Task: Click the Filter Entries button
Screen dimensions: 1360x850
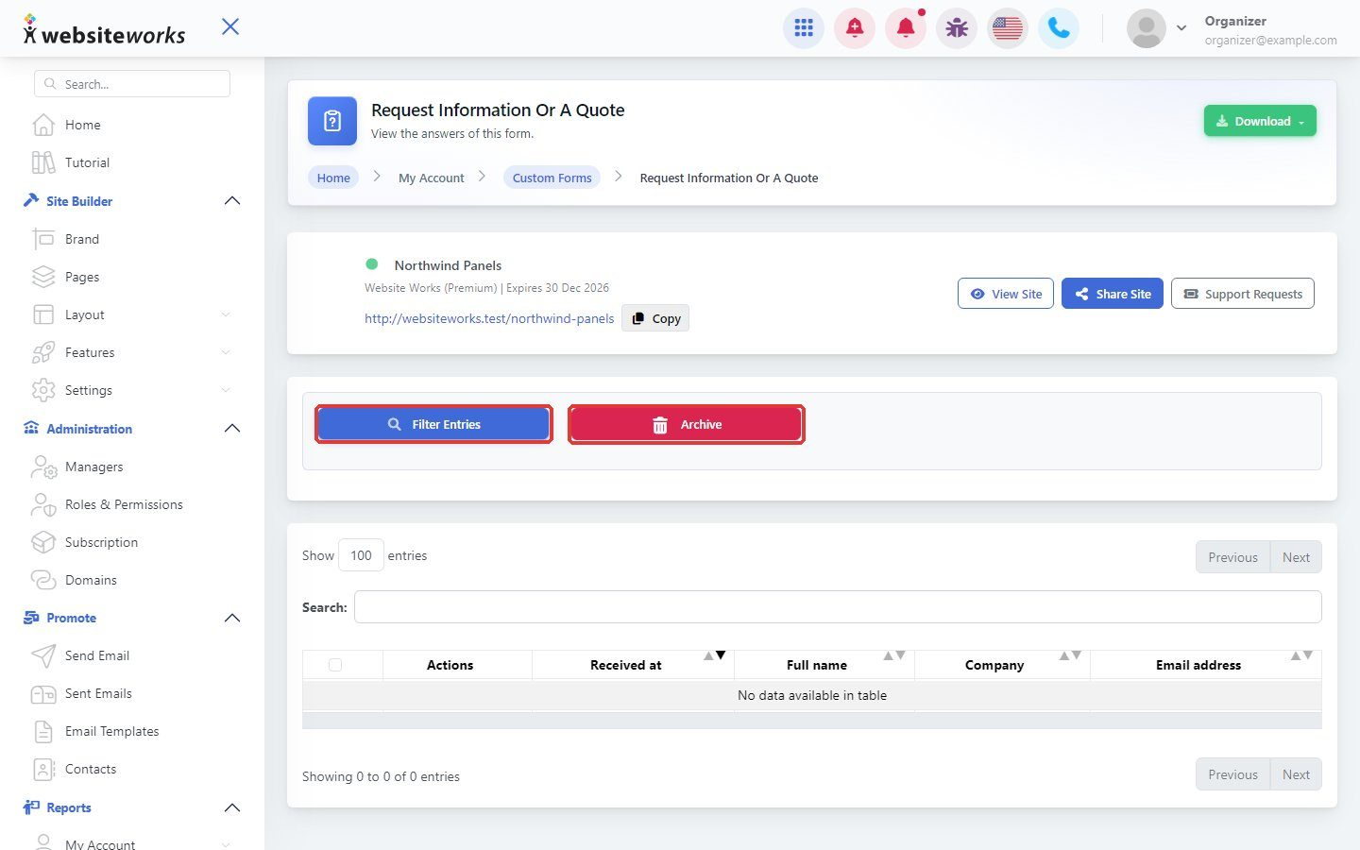Action: [433, 424]
